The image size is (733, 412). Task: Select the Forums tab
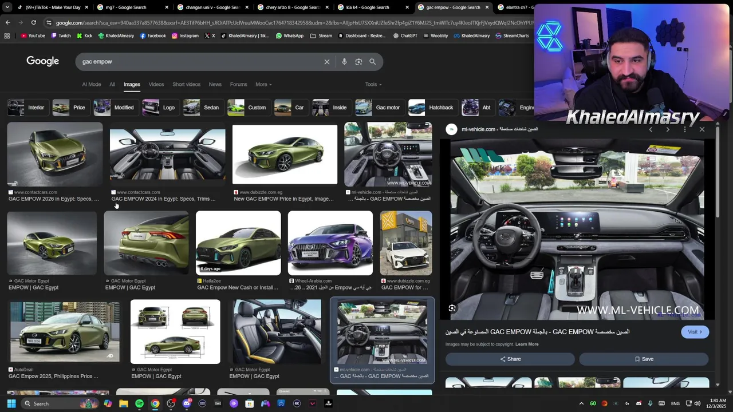point(238,84)
